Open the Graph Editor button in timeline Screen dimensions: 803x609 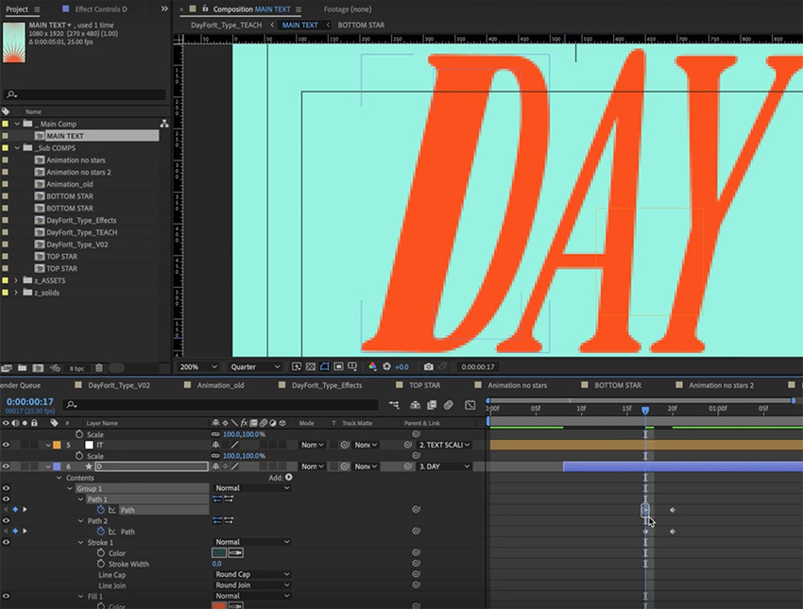tap(470, 405)
